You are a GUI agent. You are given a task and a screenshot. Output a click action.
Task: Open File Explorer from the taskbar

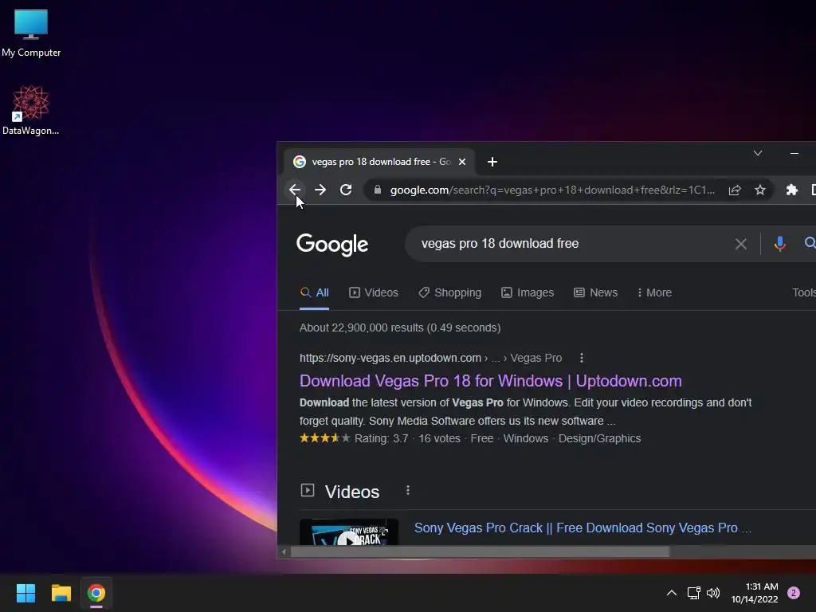click(x=61, y=593)
